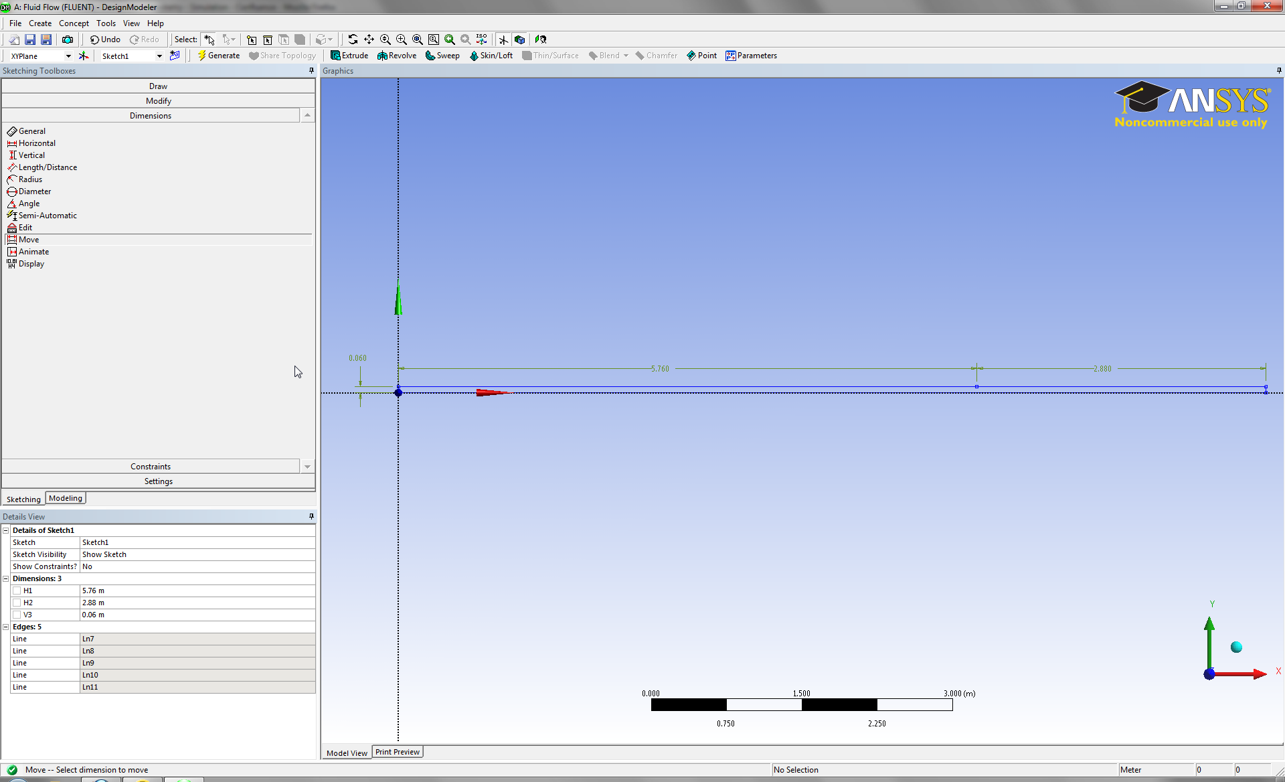
Task: Expand the Settings toolbox
Action: 159,481
